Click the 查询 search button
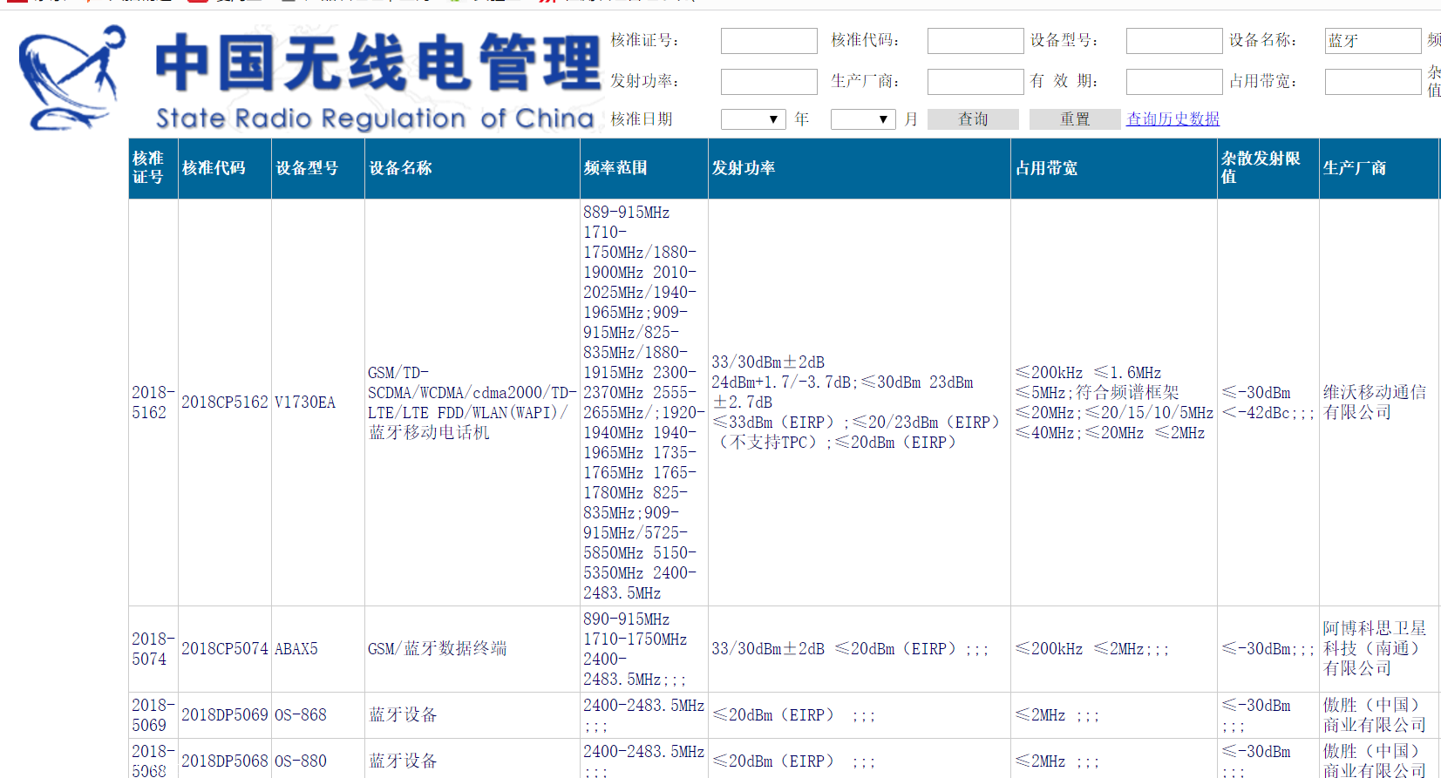Viewport: 1441px width, 778px height. click(x=973, y=119)
